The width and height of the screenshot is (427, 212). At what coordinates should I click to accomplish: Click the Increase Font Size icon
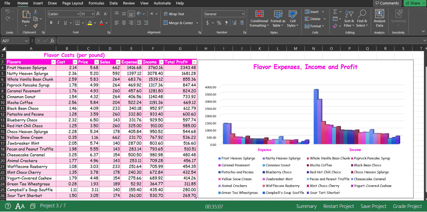pyautogui.click(x=98, y=14)
